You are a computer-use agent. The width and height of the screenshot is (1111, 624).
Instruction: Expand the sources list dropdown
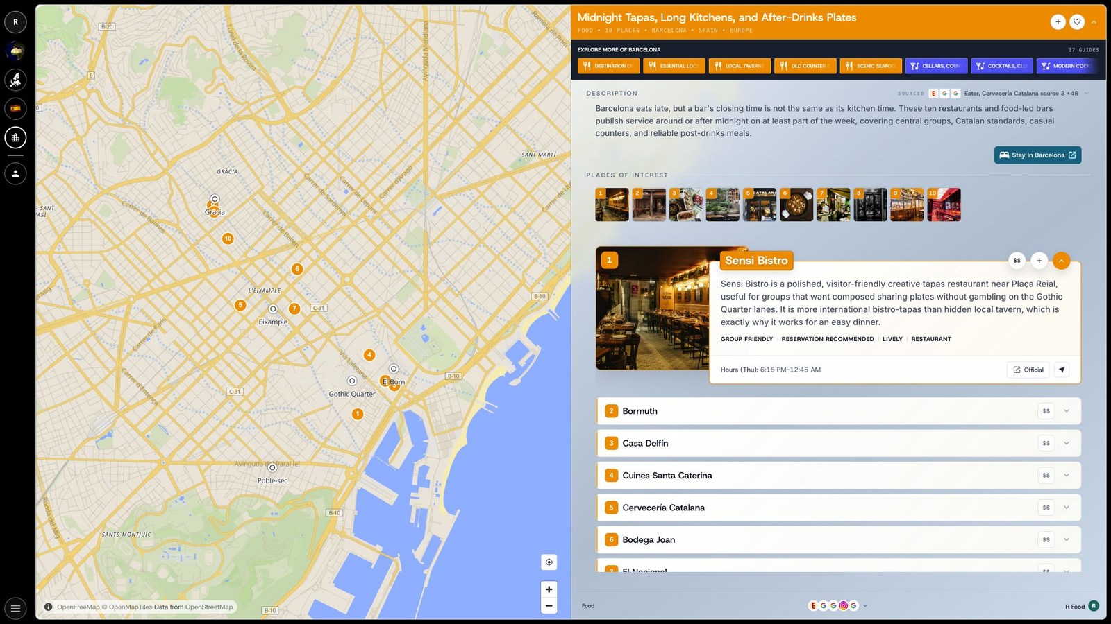click(1087, 94)
